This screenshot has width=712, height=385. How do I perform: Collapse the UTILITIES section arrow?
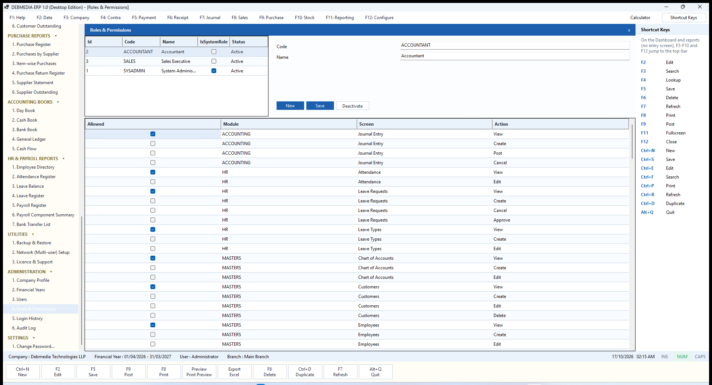(x=33, y=234)
